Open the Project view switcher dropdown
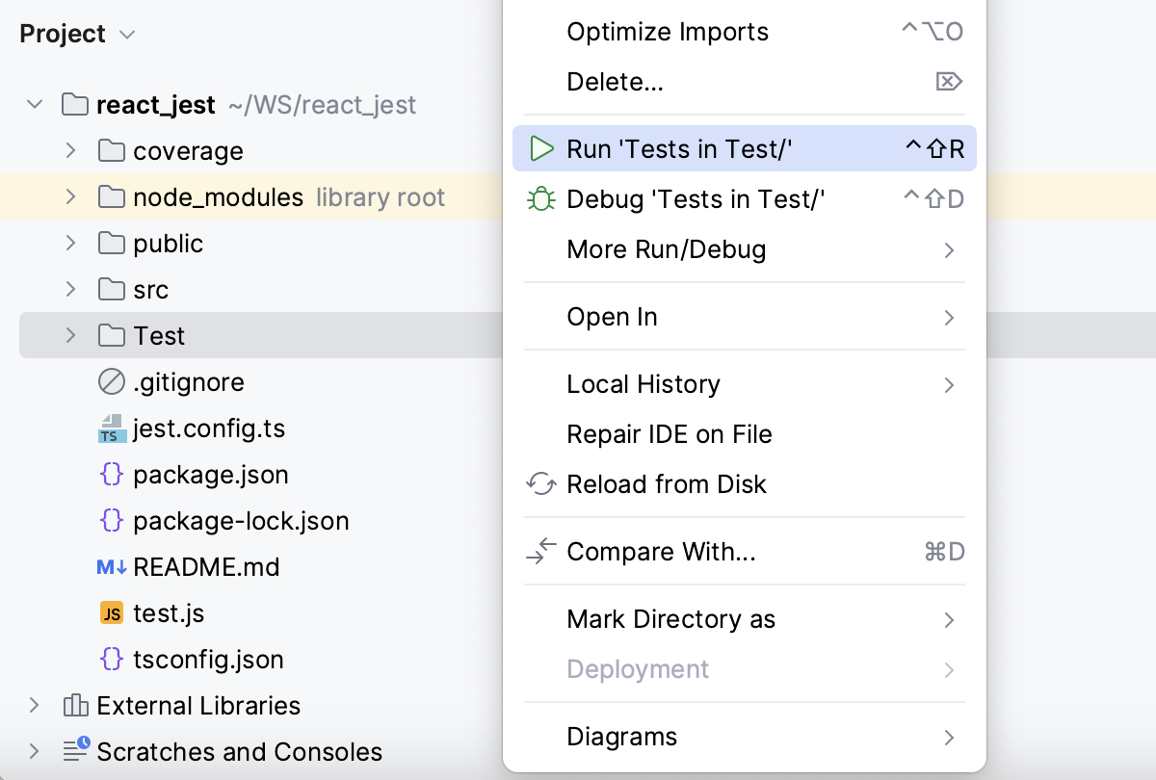This screenshot has height=780, width=1156. [x=125, y=34]
